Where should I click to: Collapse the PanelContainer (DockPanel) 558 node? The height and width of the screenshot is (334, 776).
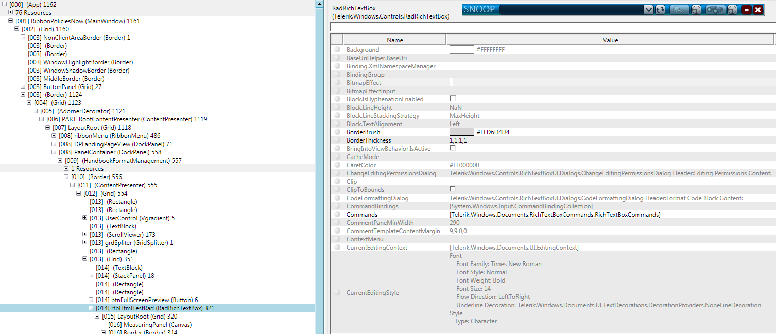(54, 152)
